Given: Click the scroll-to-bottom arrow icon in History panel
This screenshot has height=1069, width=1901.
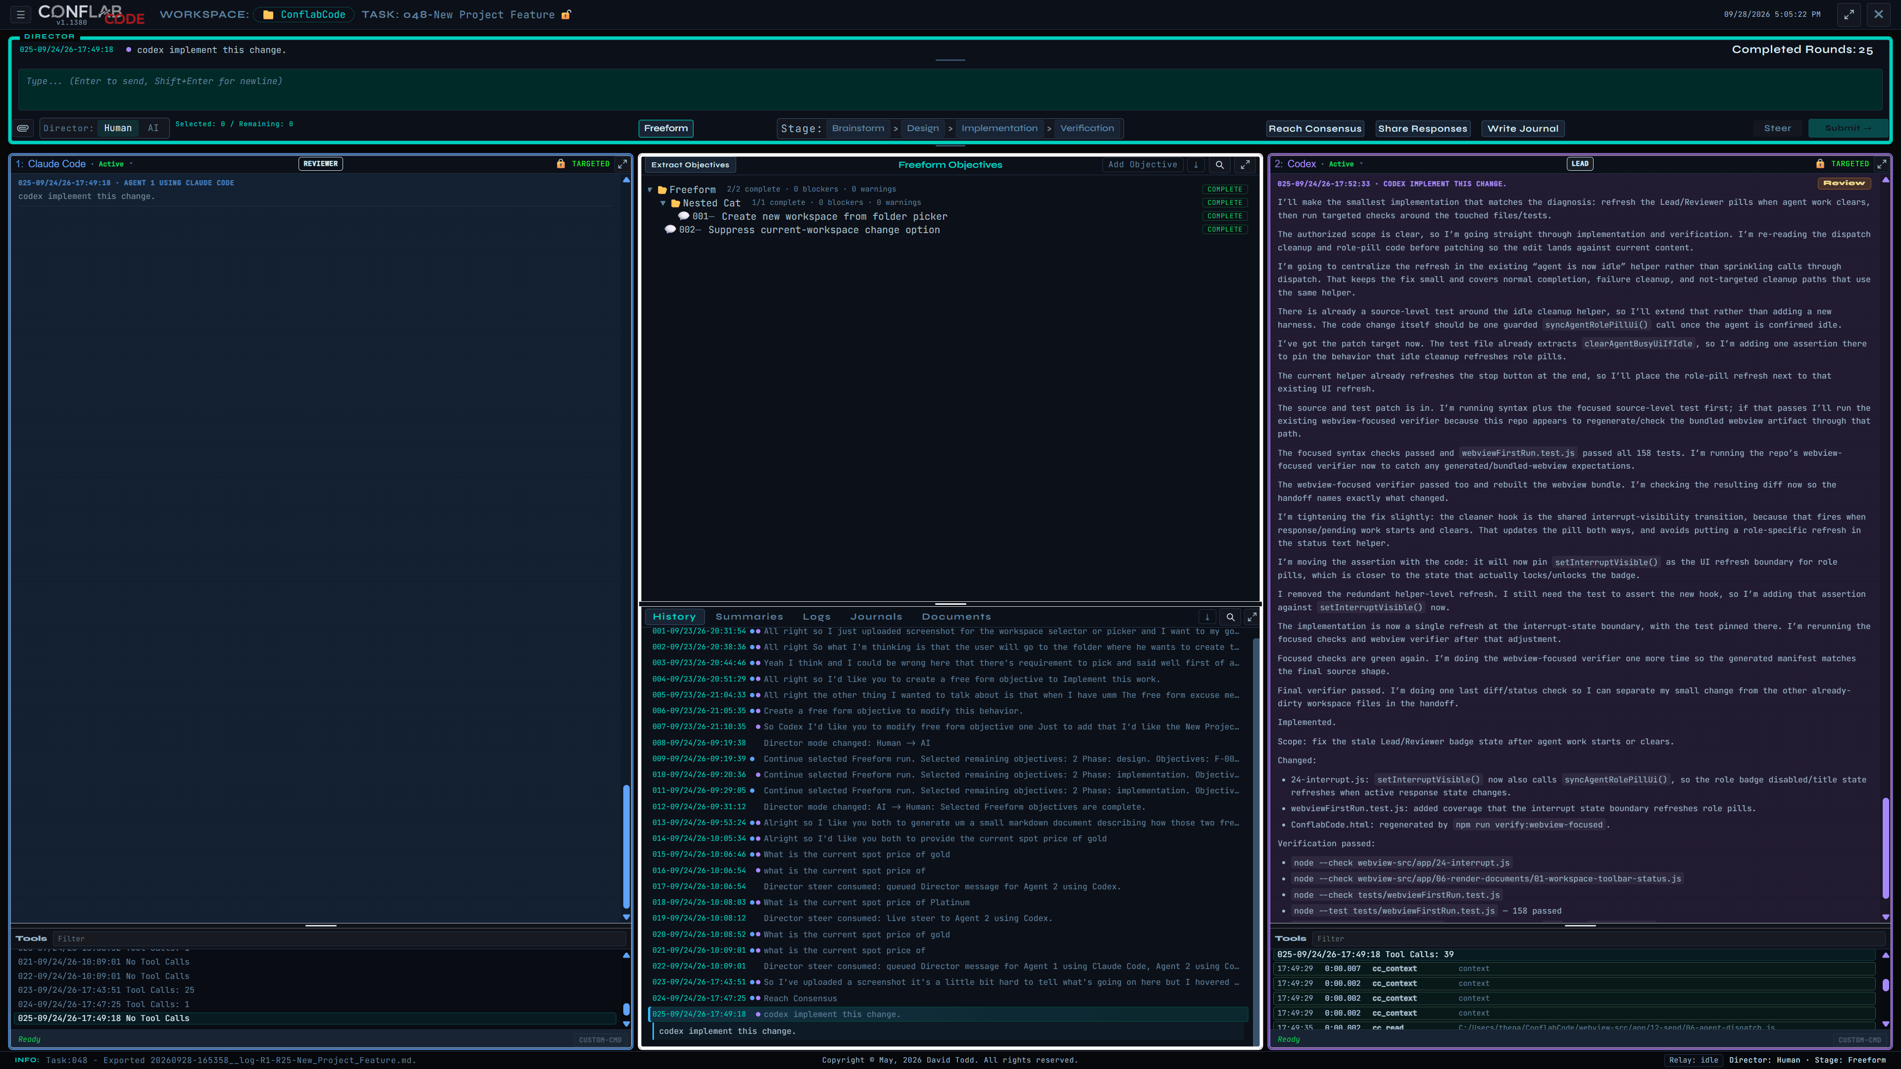Looking at the screenshot, I should pyautogui.click(x=1207, y=617).
